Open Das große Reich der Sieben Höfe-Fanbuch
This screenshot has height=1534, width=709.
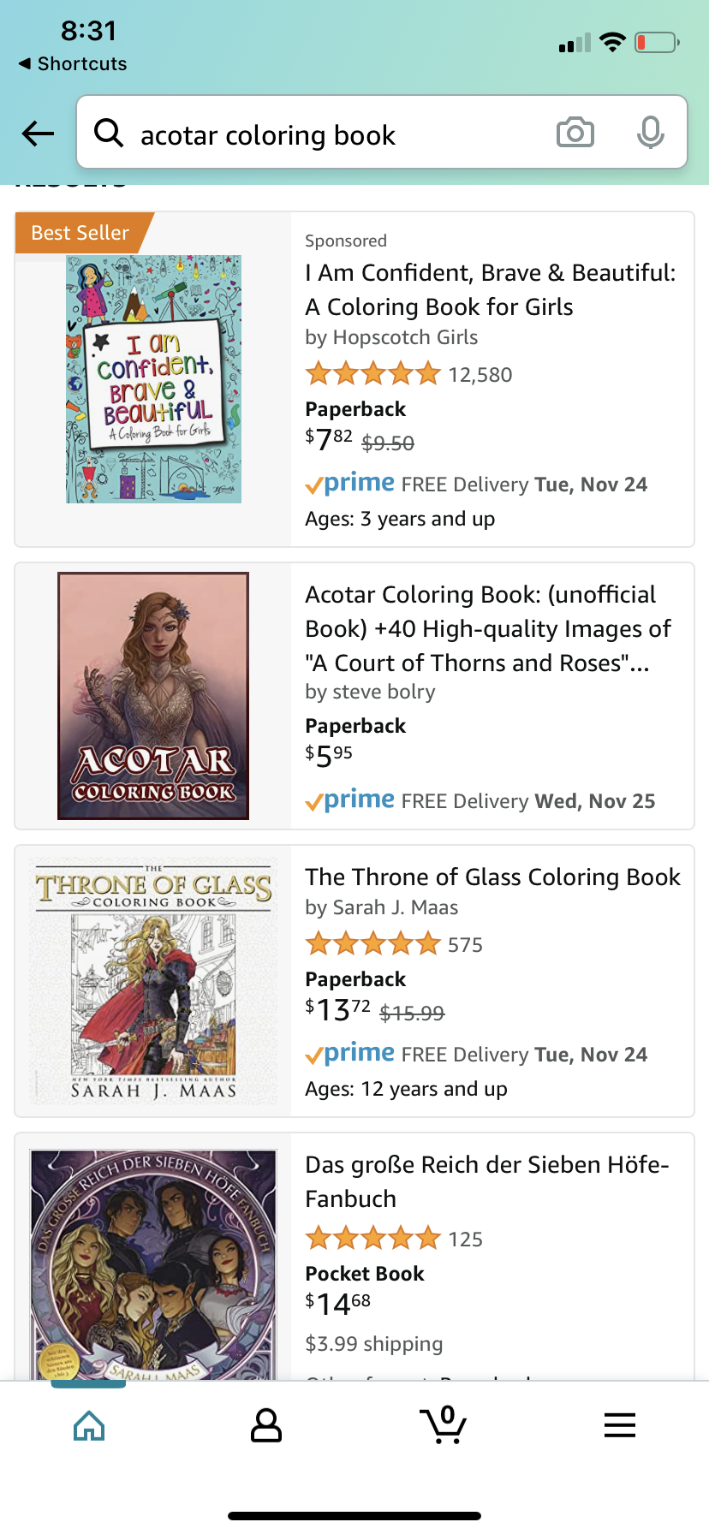tap(486, 1181)
